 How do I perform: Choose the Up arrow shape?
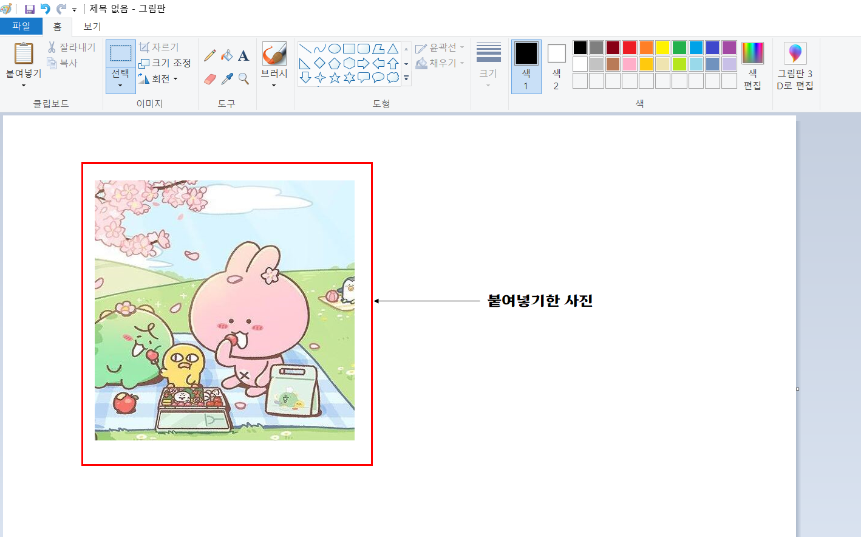[x=393, y=63]
